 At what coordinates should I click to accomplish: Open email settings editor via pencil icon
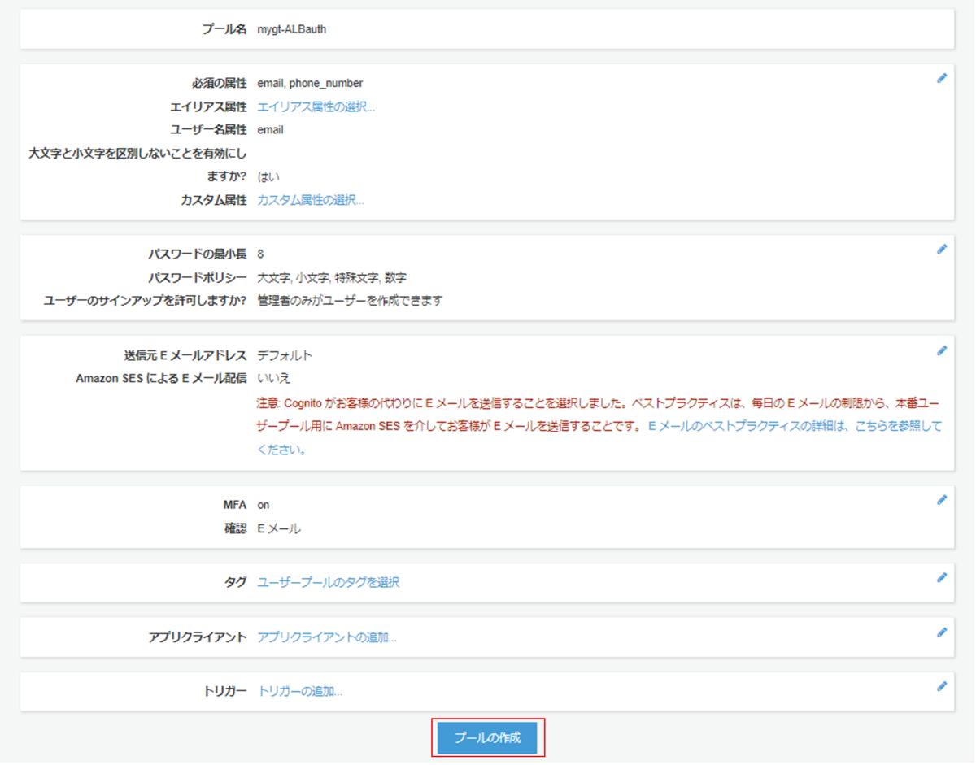pos(942,350)
